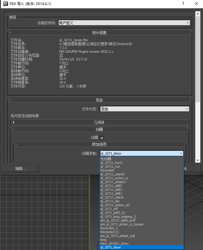This screenshot has width=203, height=250.
Task: Pick ql_10711_action_ui2 take
Action: pyautogui.click(x=142, y=205)
